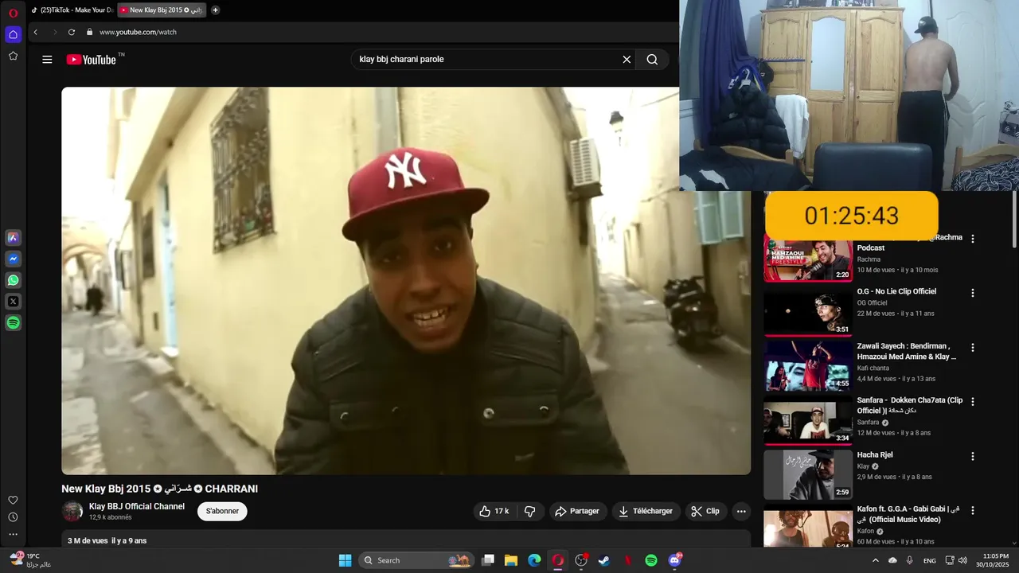
Task: Subscribe with the S'abonner button
Action: [222, 511]
